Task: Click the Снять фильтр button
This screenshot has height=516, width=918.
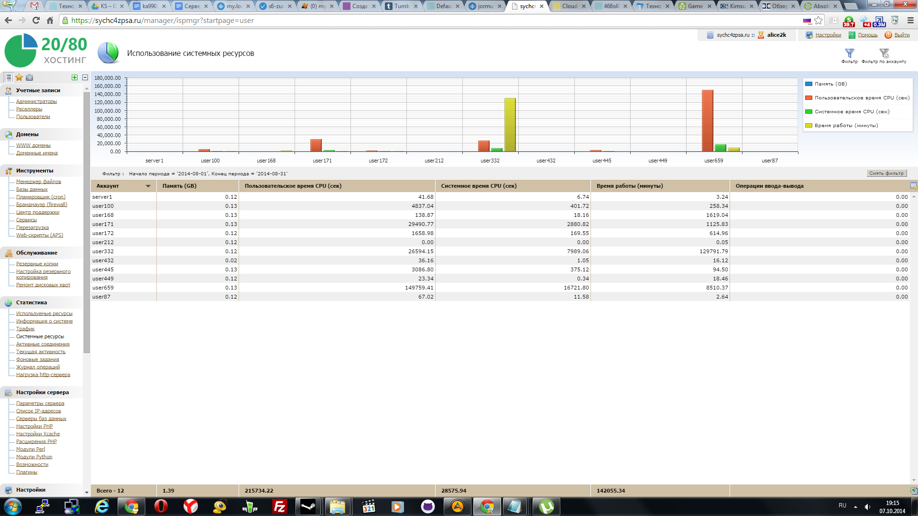Action: pyautogui.click(x=886, y=173)
